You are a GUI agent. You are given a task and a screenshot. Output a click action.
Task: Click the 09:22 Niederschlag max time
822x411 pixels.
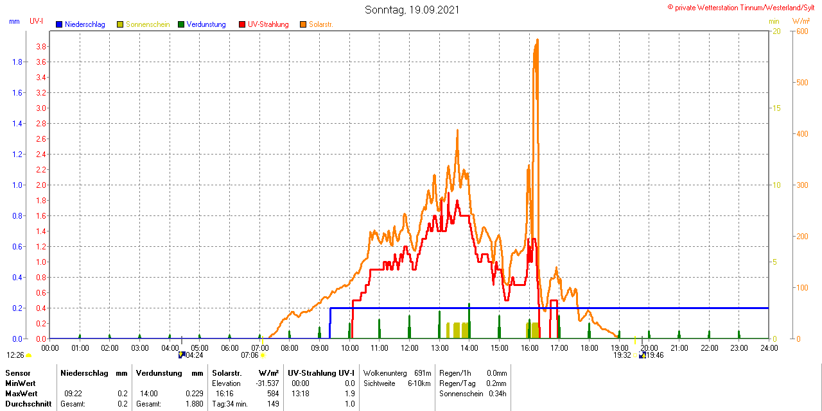point(73,393)
